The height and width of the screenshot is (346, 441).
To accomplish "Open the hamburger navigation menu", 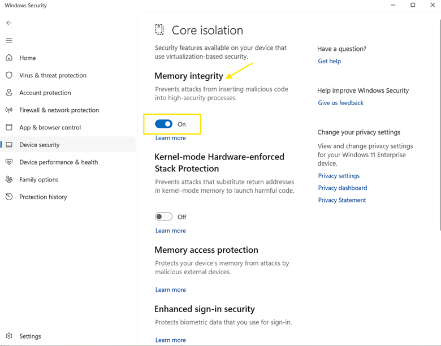I will tap(9, 41).
